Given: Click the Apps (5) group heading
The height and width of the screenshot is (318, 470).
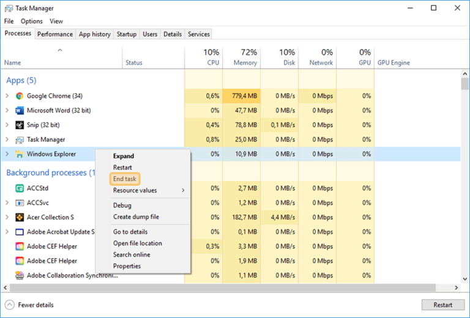Looking at the screenshot, I should pos(21,80).
